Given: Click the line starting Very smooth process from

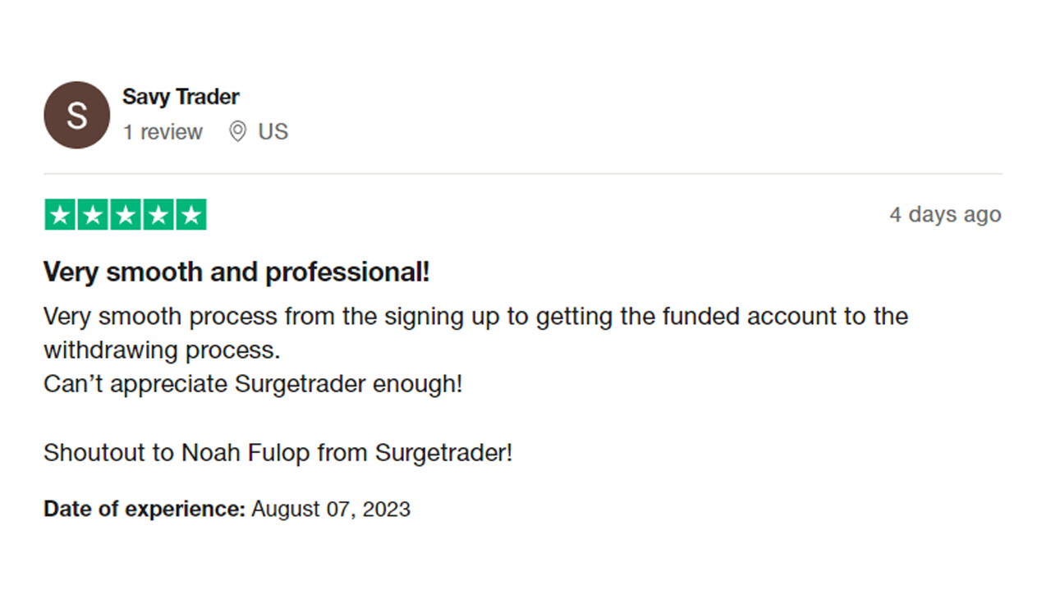Looking at the screenshot, I should (x=475, y=317).
